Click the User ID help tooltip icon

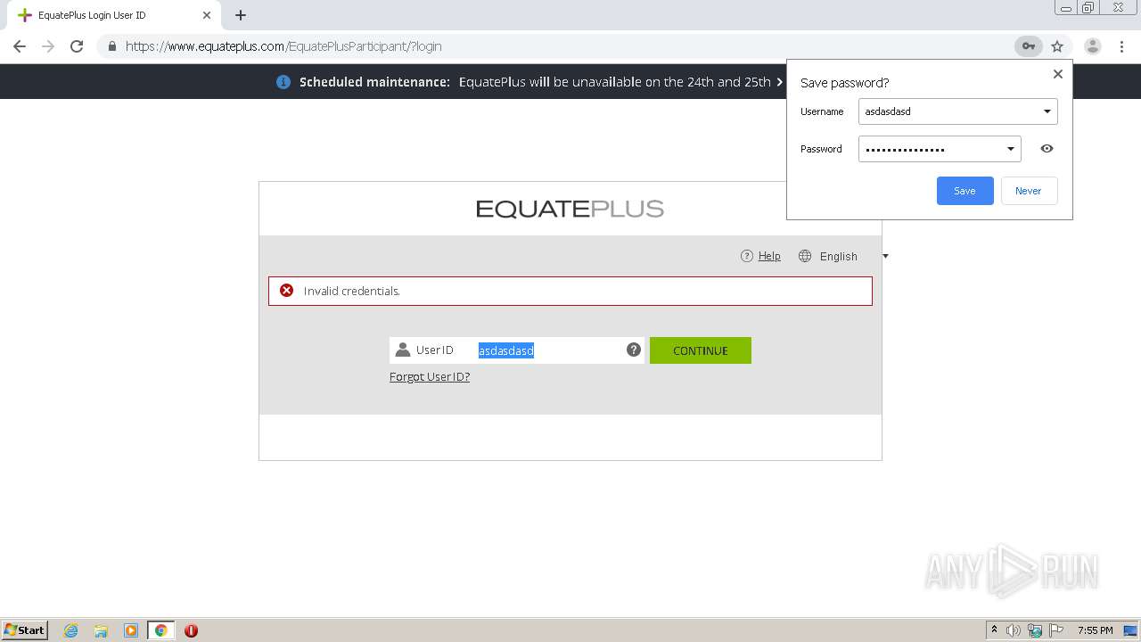[634, 350]
